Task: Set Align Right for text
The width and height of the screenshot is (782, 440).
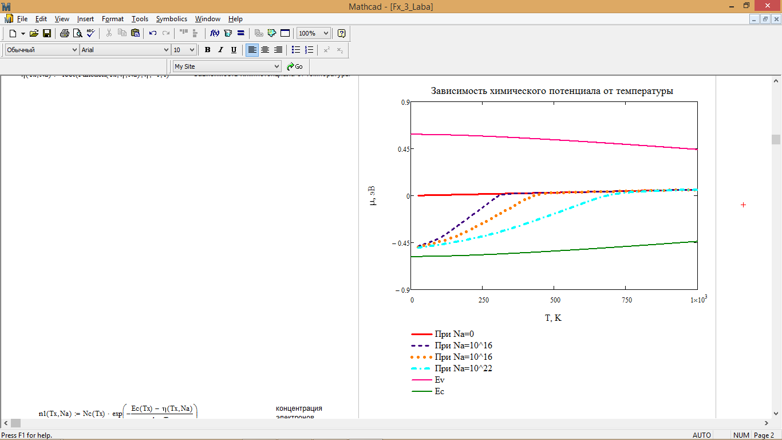Action: click(278, 50)
